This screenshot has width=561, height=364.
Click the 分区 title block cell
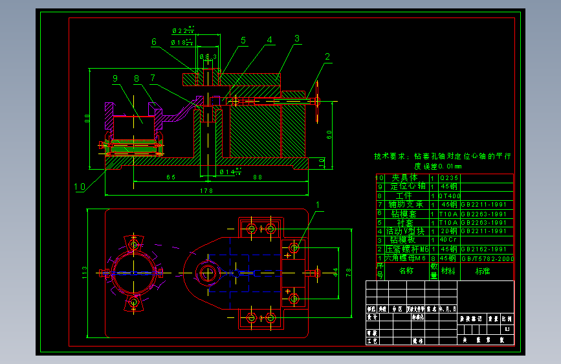point(397,309)
